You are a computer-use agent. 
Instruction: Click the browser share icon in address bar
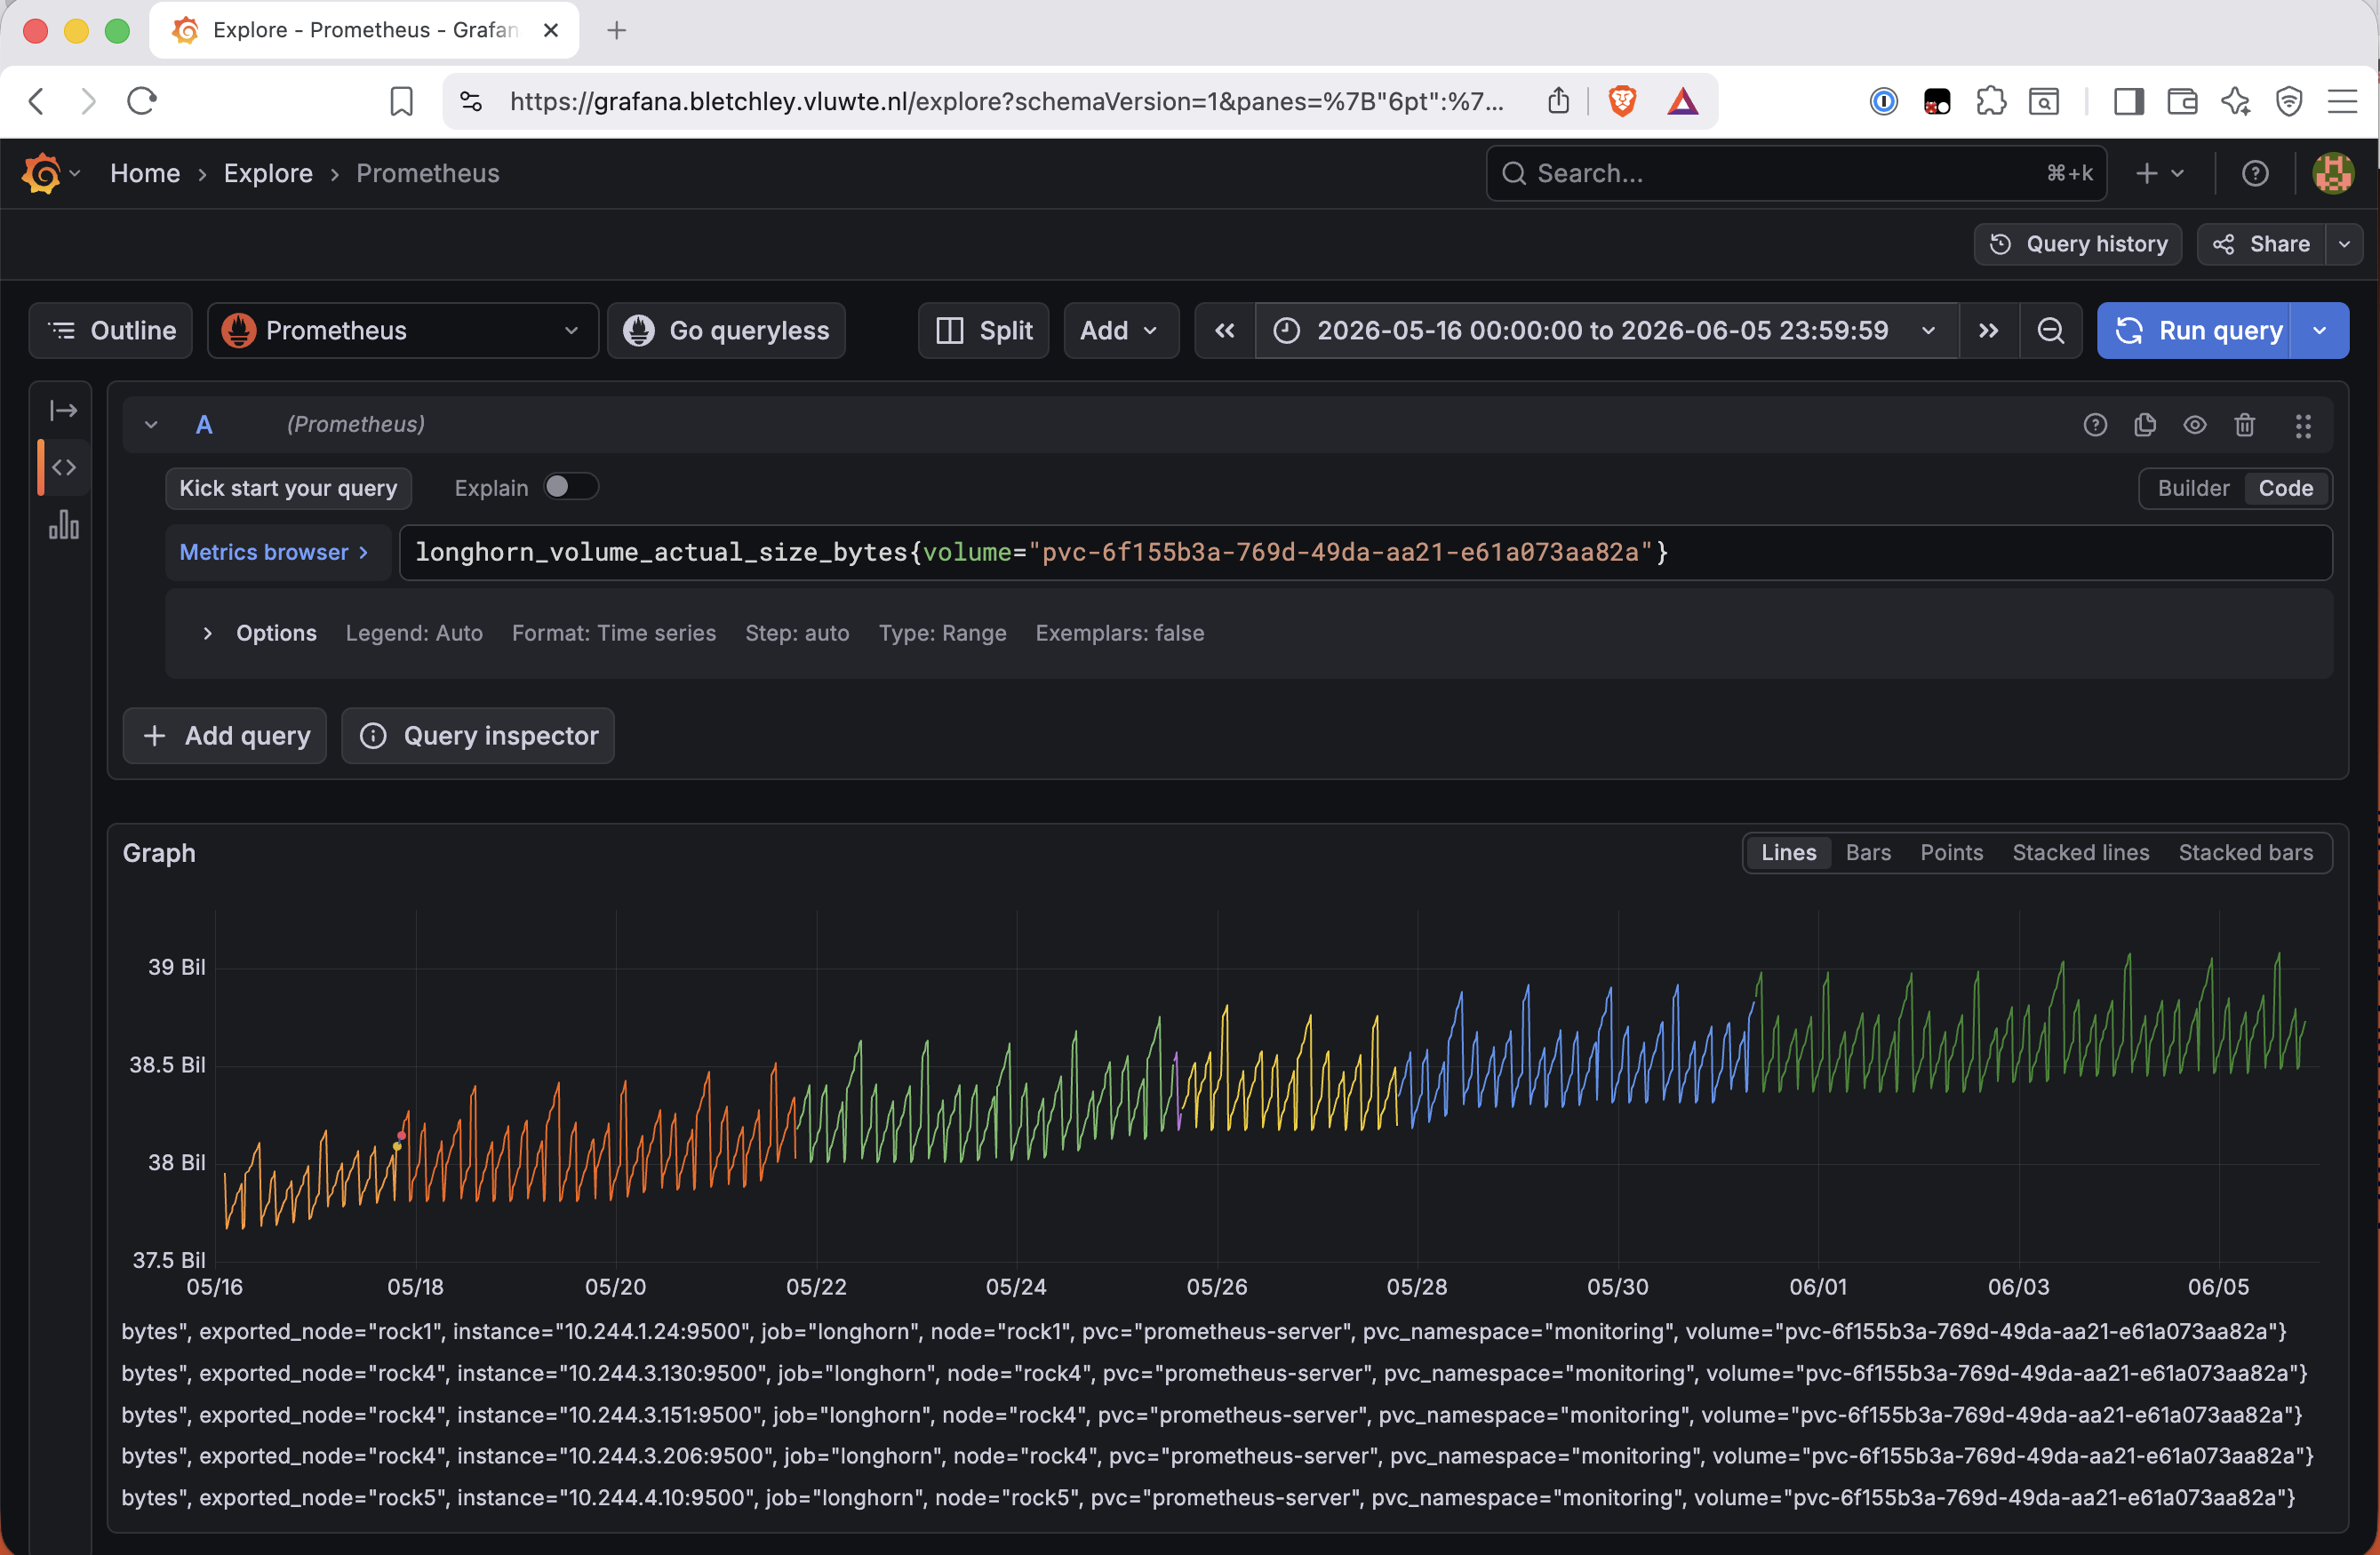1558,101
